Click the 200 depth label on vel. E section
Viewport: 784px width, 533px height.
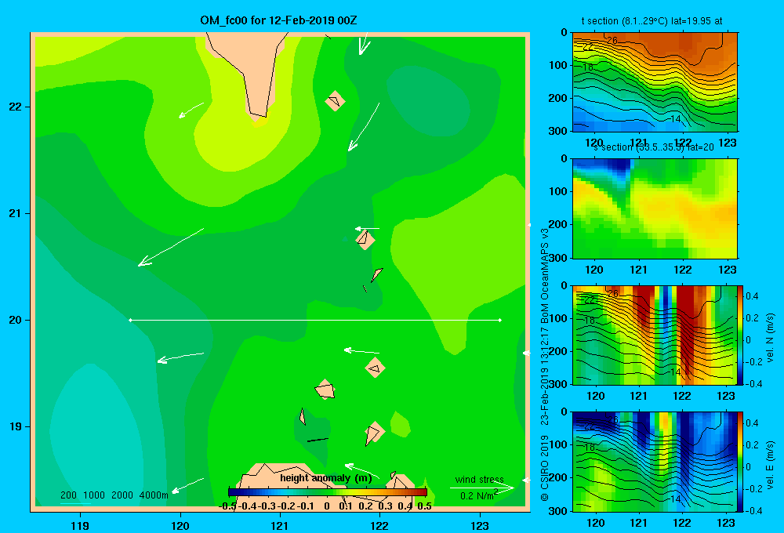click(557, 477)
